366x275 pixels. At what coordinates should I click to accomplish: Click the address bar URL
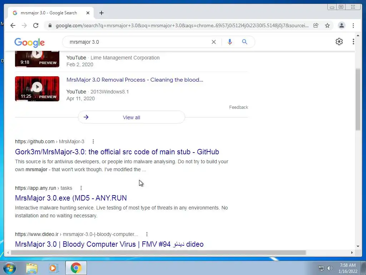tap(182, 25)
